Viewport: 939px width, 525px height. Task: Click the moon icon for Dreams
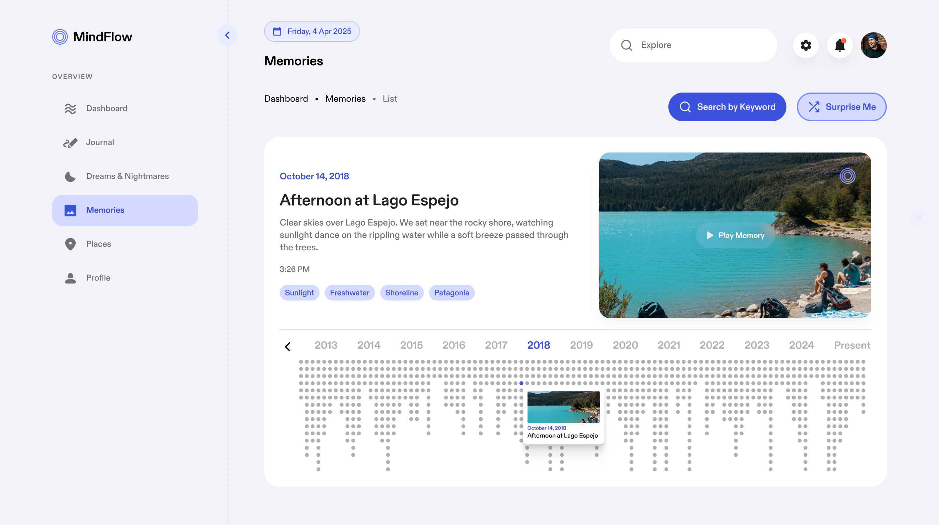click(x=70, y=177)
